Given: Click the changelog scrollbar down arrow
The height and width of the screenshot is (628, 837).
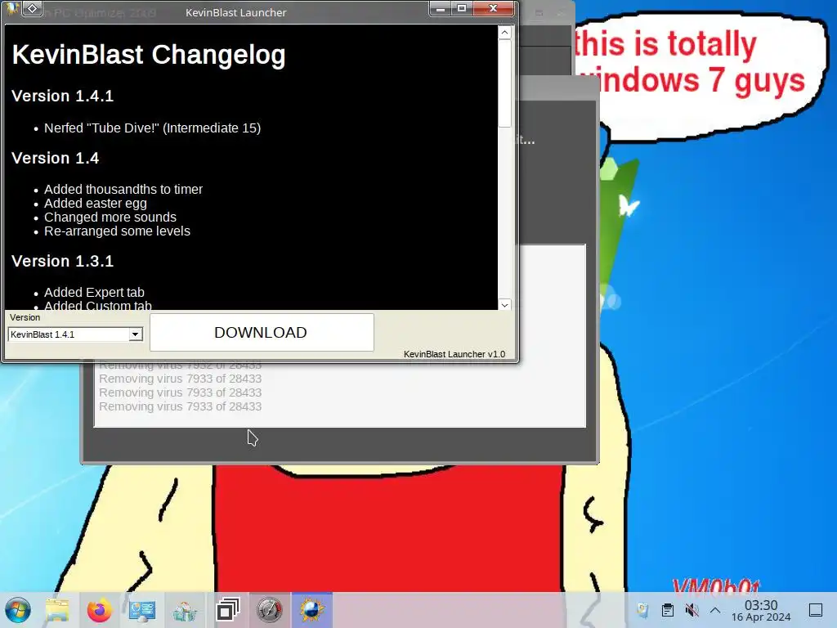Looking at the screenshot, I should (x=504, y=305).
